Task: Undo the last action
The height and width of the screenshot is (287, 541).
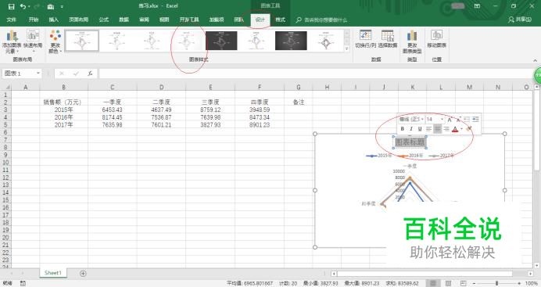Action: coord(23,6)
